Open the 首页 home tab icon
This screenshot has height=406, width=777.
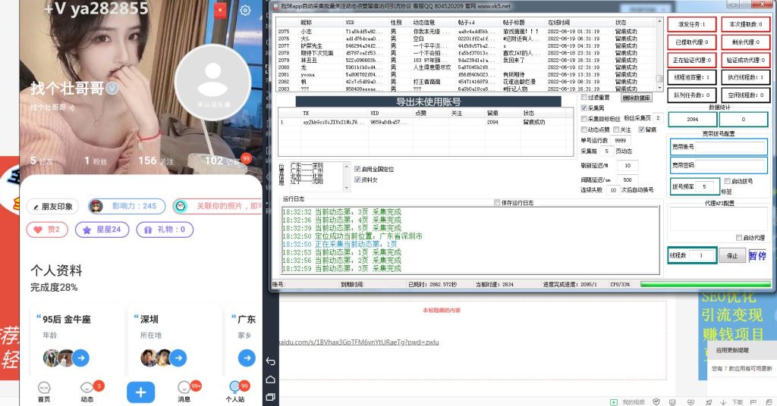44,388
